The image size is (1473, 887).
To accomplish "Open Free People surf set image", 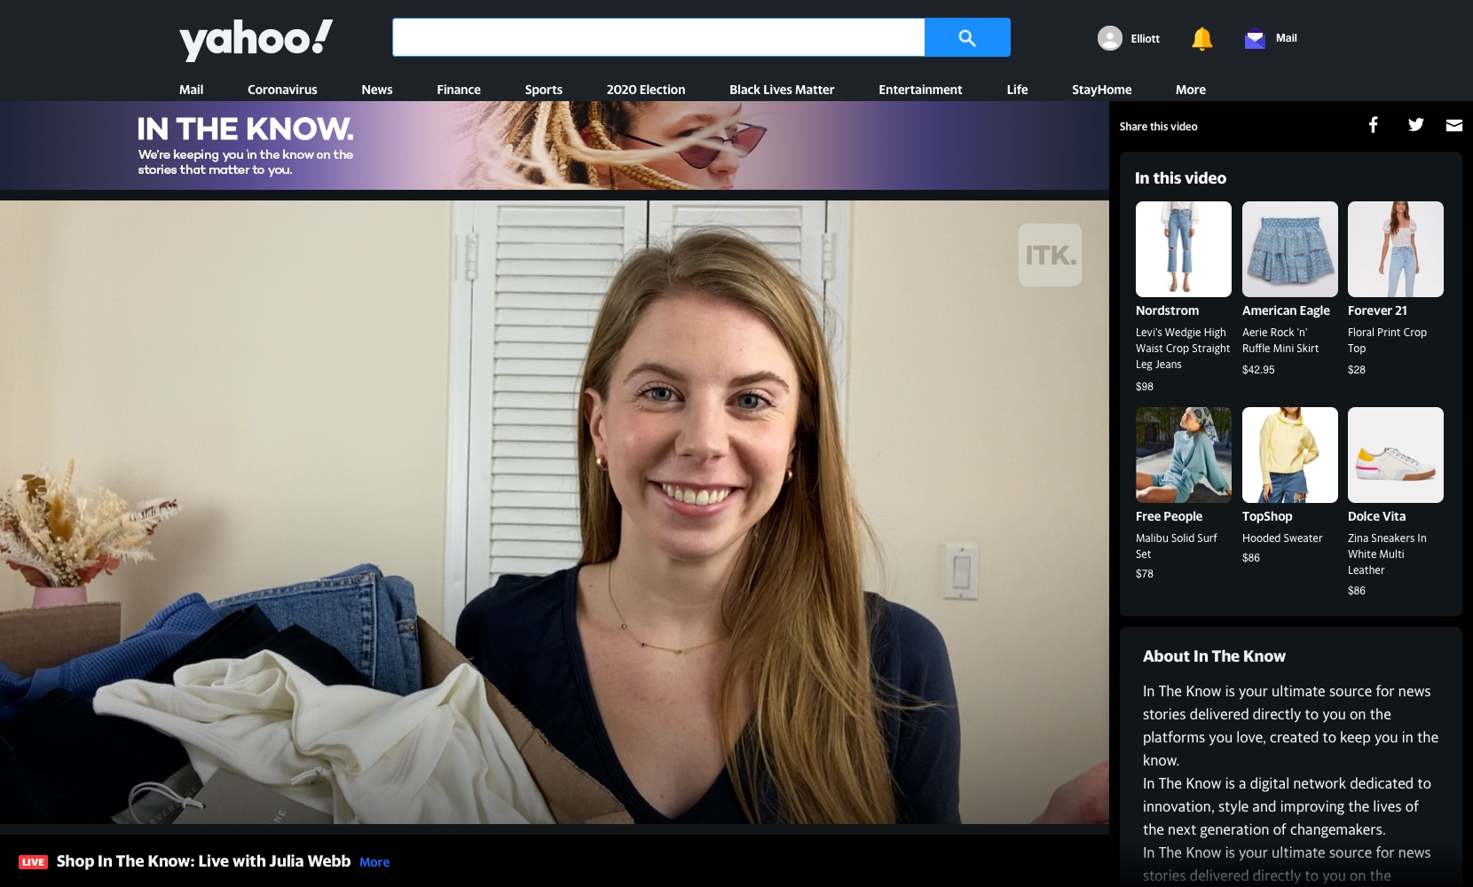I will 1184,455.
